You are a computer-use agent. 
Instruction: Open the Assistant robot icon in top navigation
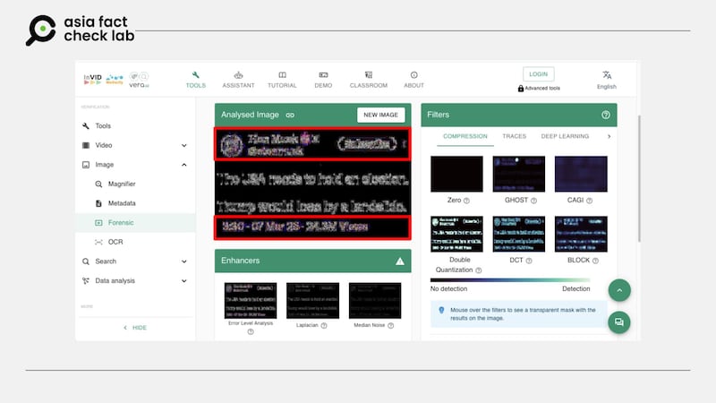coord(238,75)
